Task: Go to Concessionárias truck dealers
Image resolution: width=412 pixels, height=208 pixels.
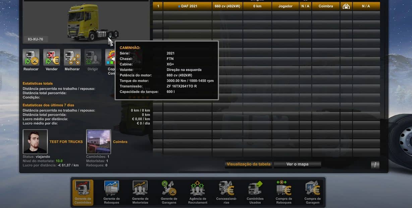Action: click(x=226, y=192)
